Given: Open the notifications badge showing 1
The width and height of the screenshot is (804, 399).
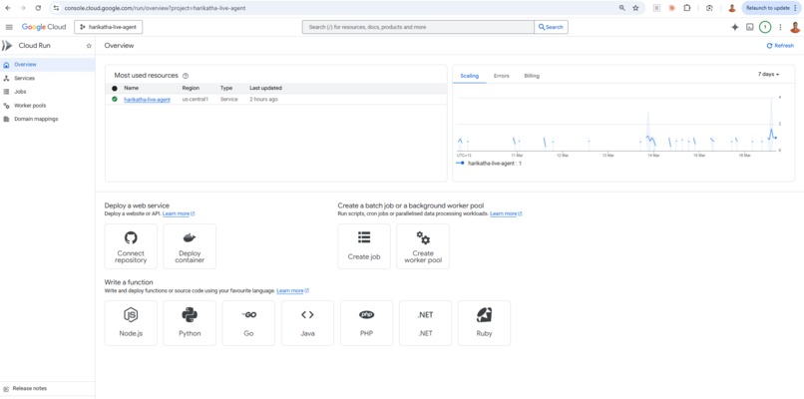Looking at the screenshot, I should click(765, 27).
